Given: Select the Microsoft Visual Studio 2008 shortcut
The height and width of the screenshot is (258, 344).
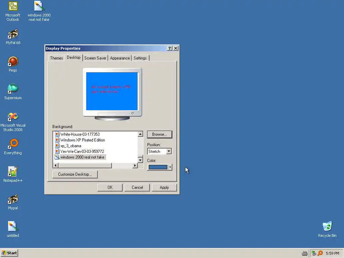Looking at the screenshot, I should pos(13,122).
